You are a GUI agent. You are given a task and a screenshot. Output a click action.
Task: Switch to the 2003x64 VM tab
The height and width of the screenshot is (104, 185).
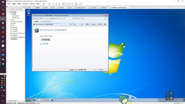(x=104, y=8)
